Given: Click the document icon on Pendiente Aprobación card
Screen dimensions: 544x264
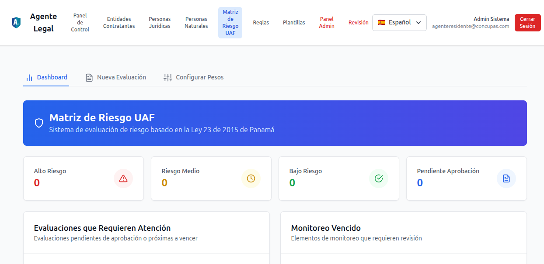Looking at the screenshot, I should point(506,178).
